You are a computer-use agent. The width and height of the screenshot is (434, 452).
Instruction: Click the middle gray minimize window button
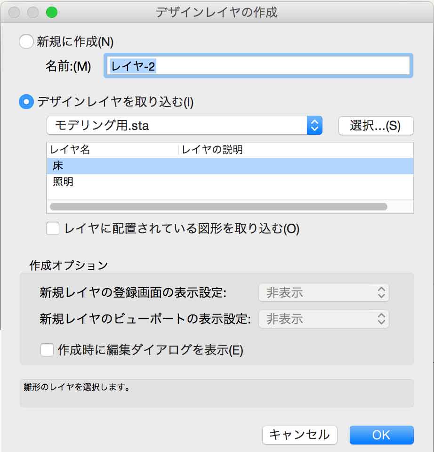(x=33, y=12)
